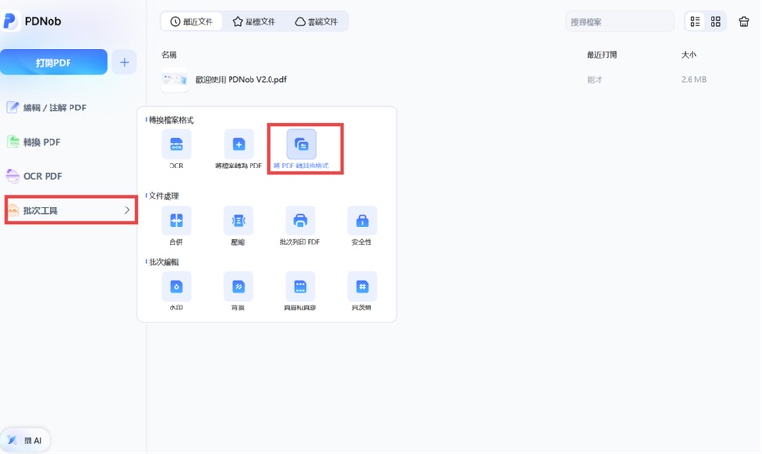This screenshot has width=762, height=454.
Task: Expand the 批次工具 batch tools chevron
Action: 127,210
